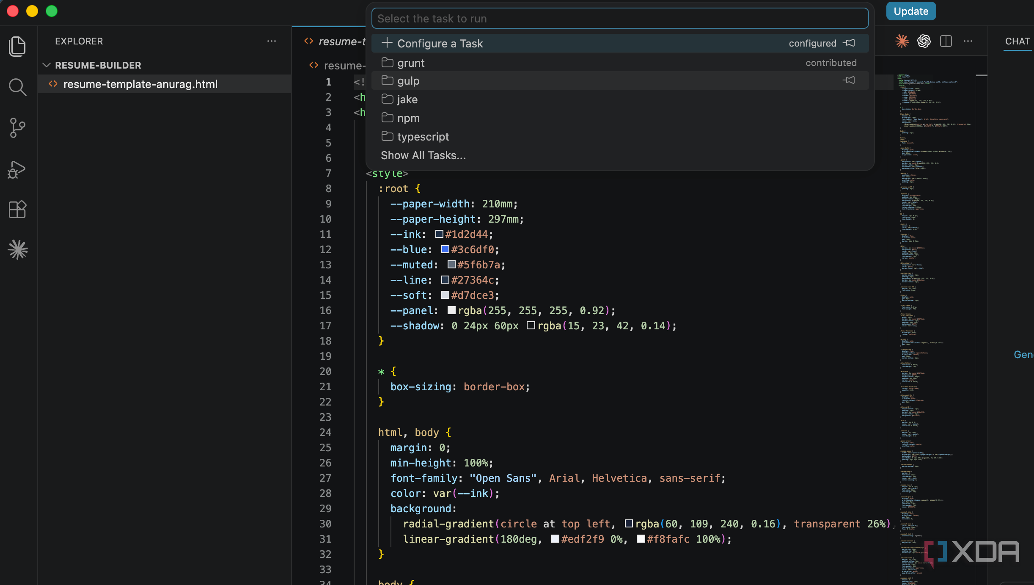The width and height of the screenshot is (1034, 585).
Task: Click the red window close button
Action: tap(13, 11)
